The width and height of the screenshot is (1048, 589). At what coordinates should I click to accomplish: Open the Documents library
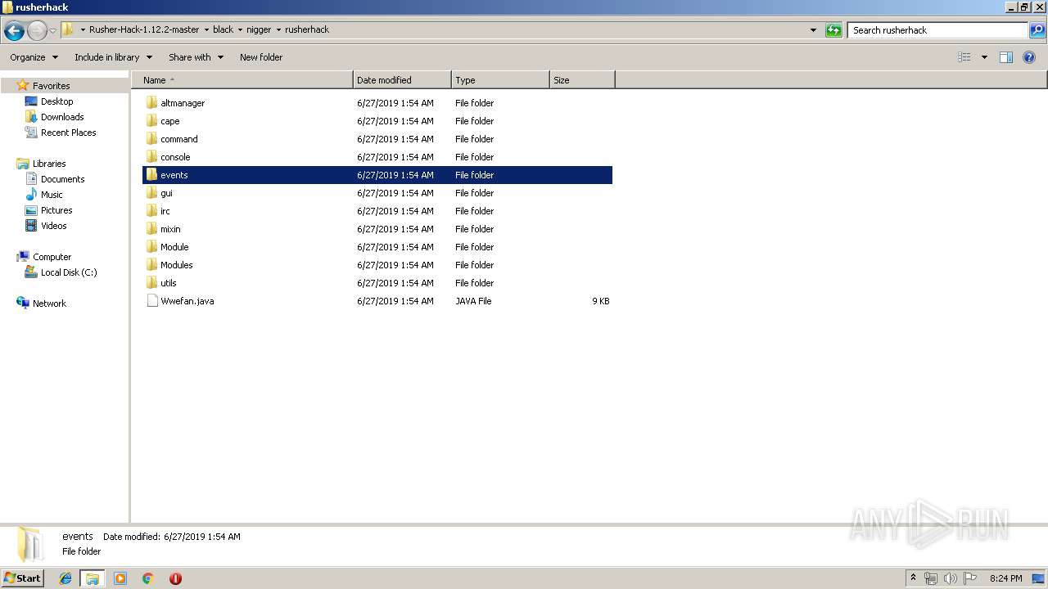62,179
